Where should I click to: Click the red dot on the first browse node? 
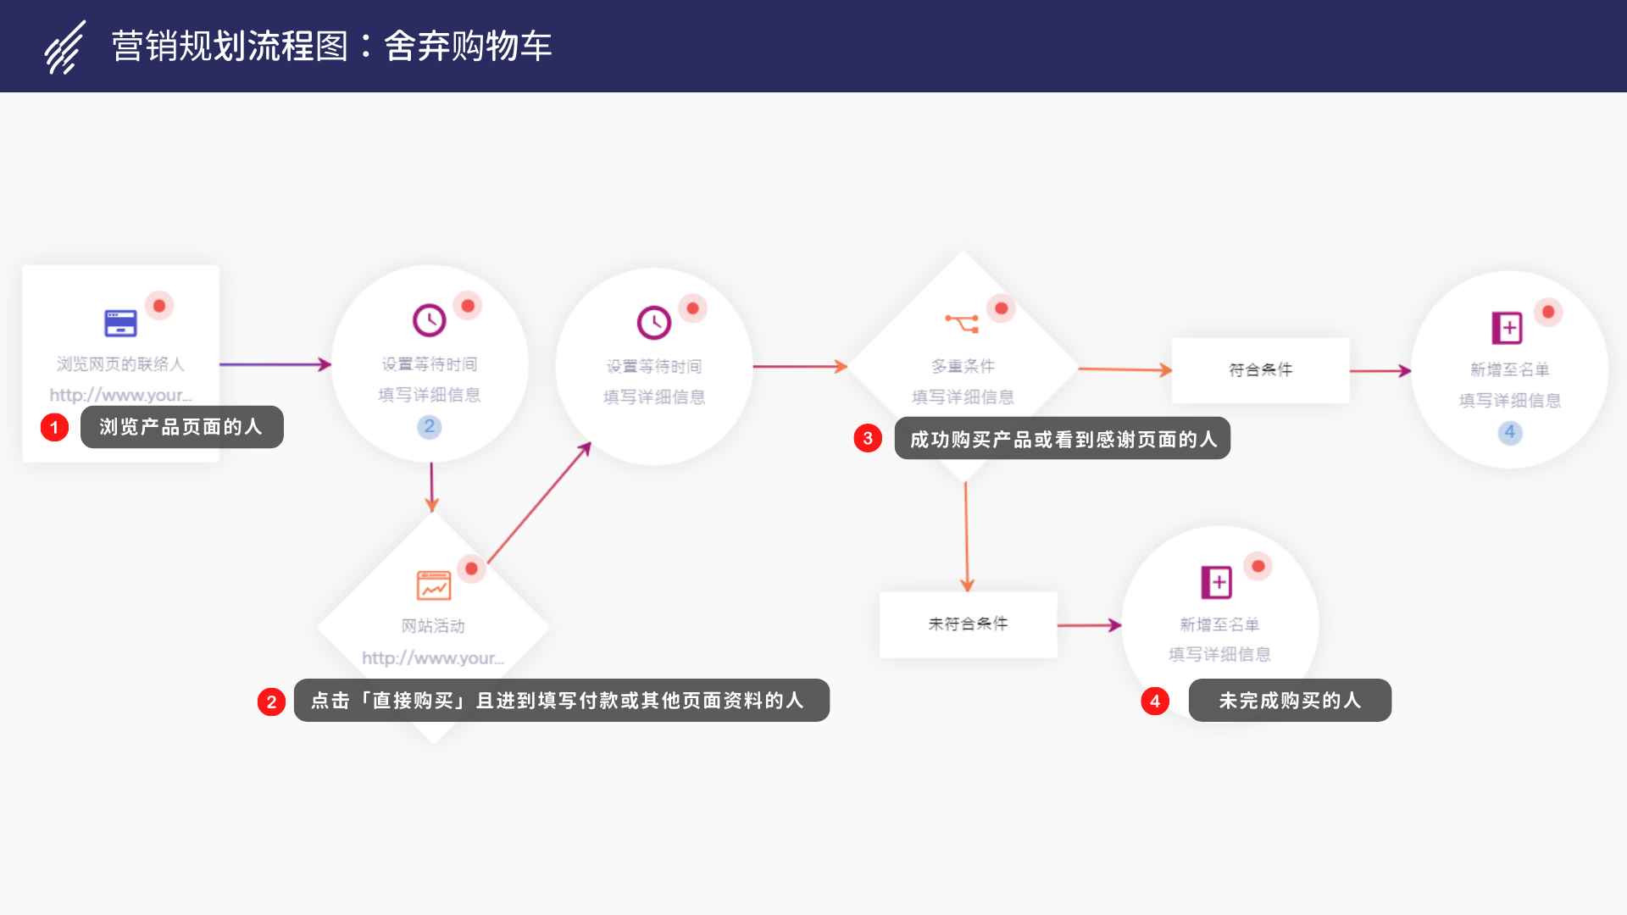tap(159, 306)
